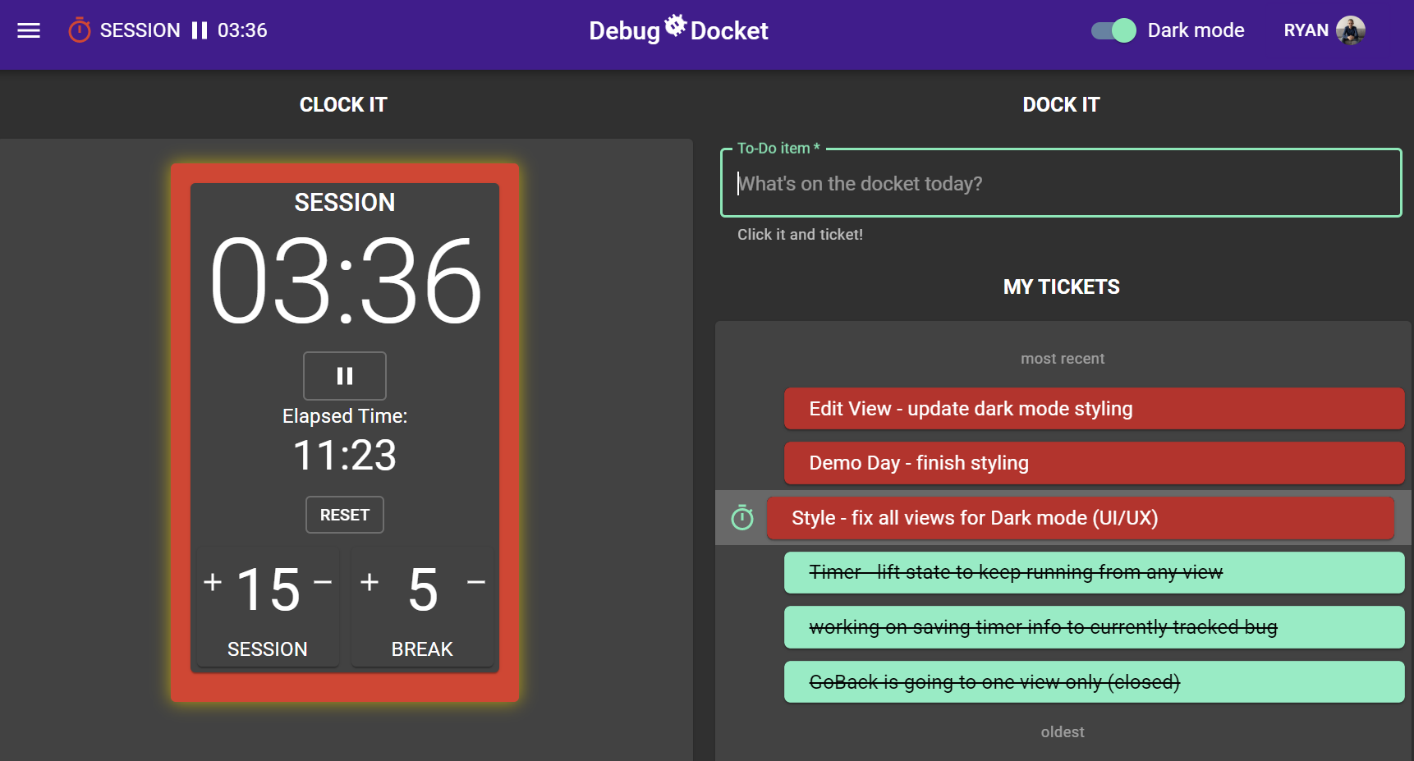Focus the To-Do item input field
The image size is (1414, 761).
pyautogui.click(x=1061, y=183)
